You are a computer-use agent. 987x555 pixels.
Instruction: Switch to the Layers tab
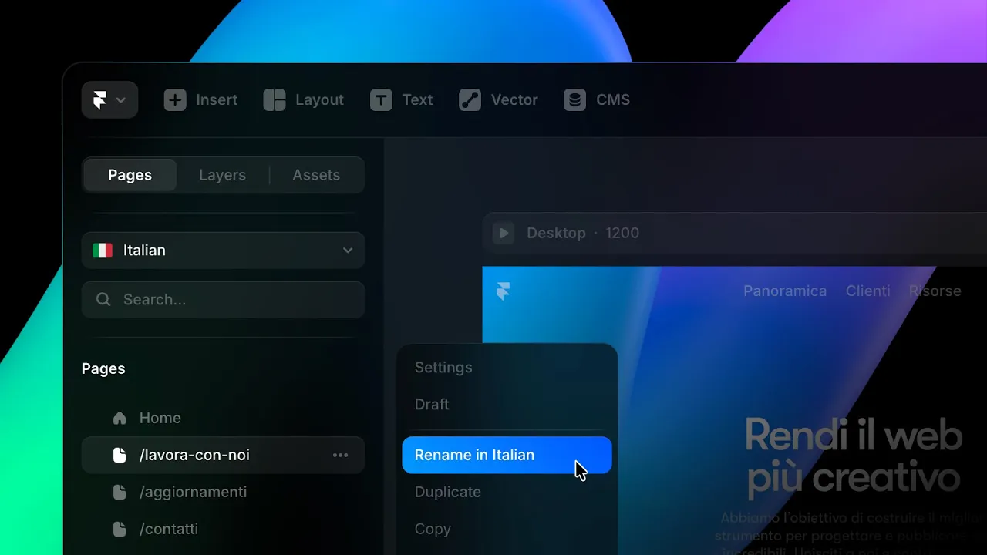tap(222, 175)
